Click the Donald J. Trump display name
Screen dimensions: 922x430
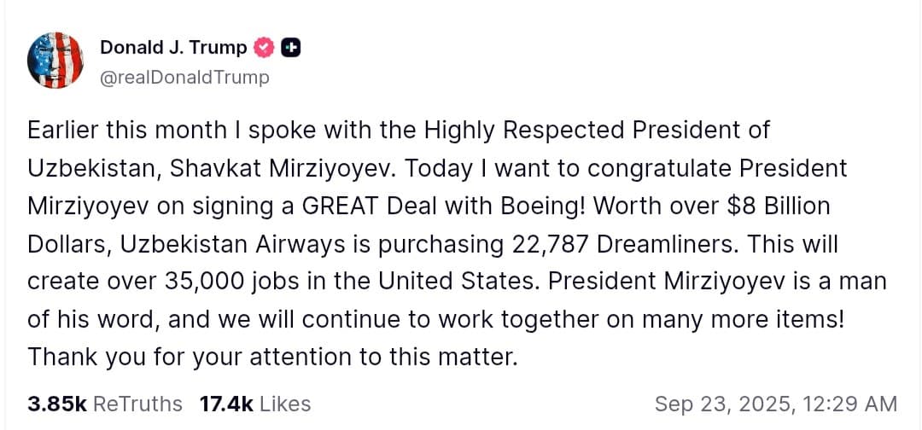click(x=173, y=48)
